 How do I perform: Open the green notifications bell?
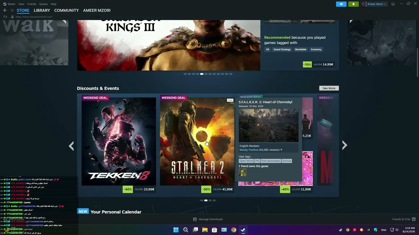[353, 4]
